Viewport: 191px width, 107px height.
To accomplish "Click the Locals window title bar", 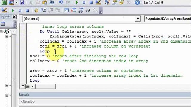I will pyautogui.click(x=105, y=95).
